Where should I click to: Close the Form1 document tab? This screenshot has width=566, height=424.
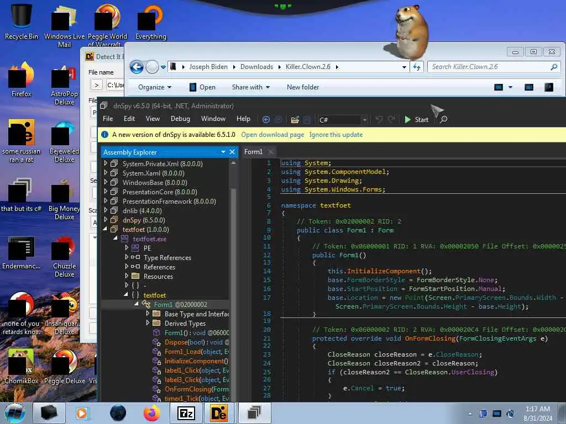click(x=271, y=152)
